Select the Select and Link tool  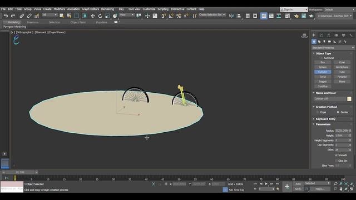point(22,16)
